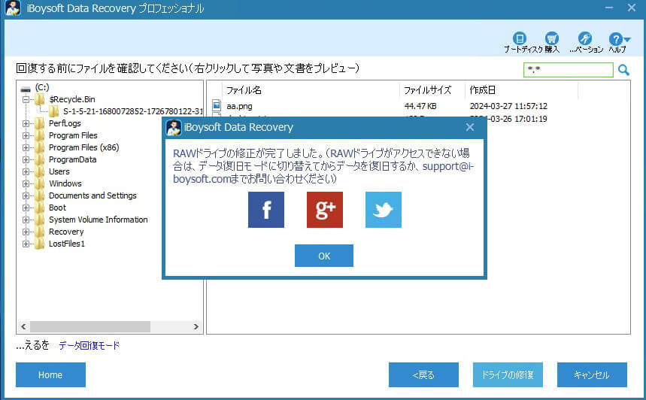This screenshot has width=646, height=400.
Task: Open the help dropdown arrow
Action: tap(627, 40)
